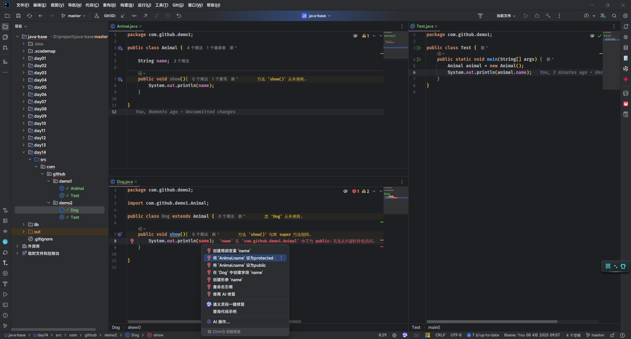The width and height of the screenshot is (631, 339).
Task: Open IDE settings gear icon
Action: click(x=625, y=16)
